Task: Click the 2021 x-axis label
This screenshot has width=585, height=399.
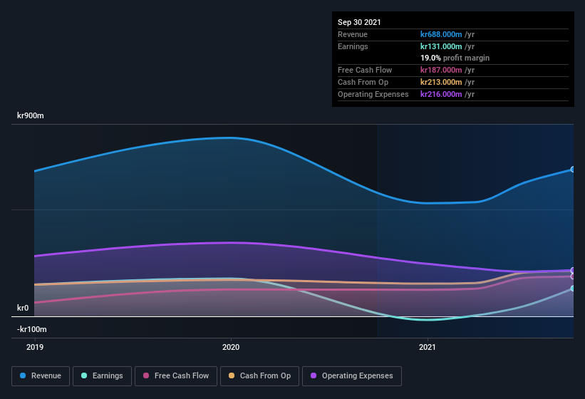Action: click(428, 347)
